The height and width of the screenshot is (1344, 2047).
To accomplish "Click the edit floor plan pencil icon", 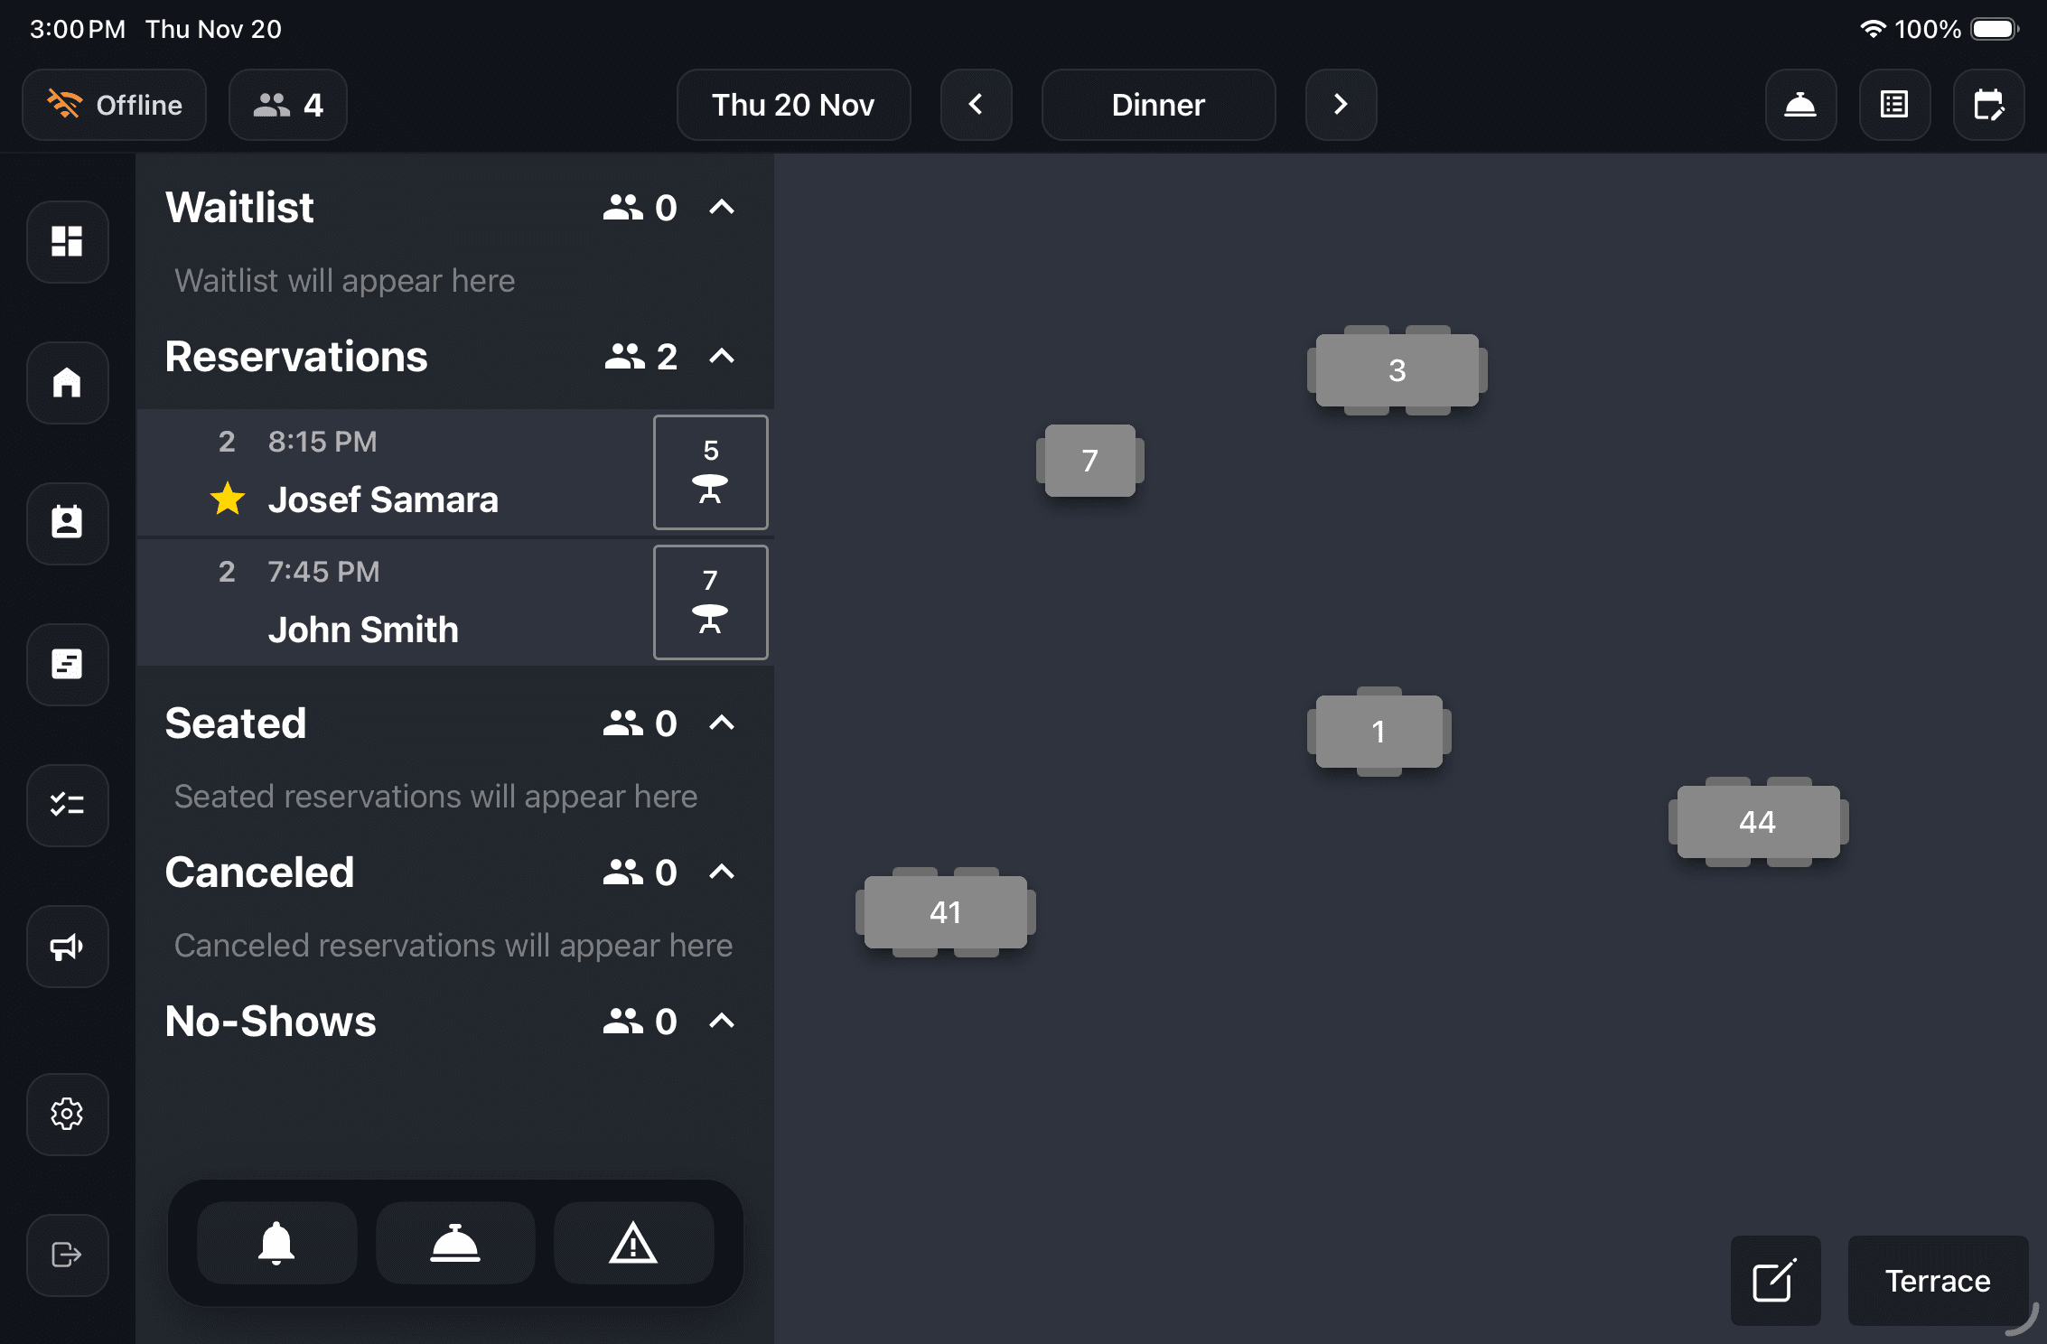I will click(x=1775, y=1281).
